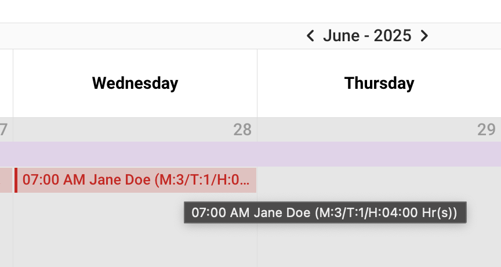Click blank toolbar strip left of month navigation
The height and width of the screenshot is (267, 501).
[x=145, y=36]
